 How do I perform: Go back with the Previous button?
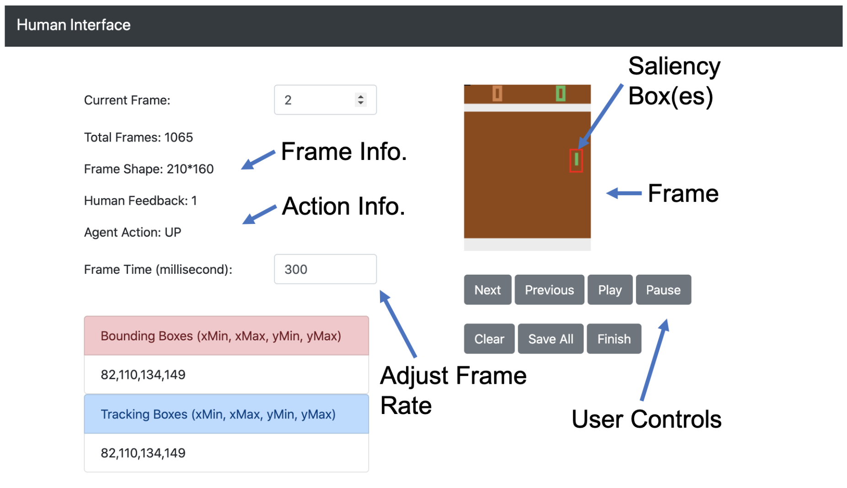tap(549, 290)
